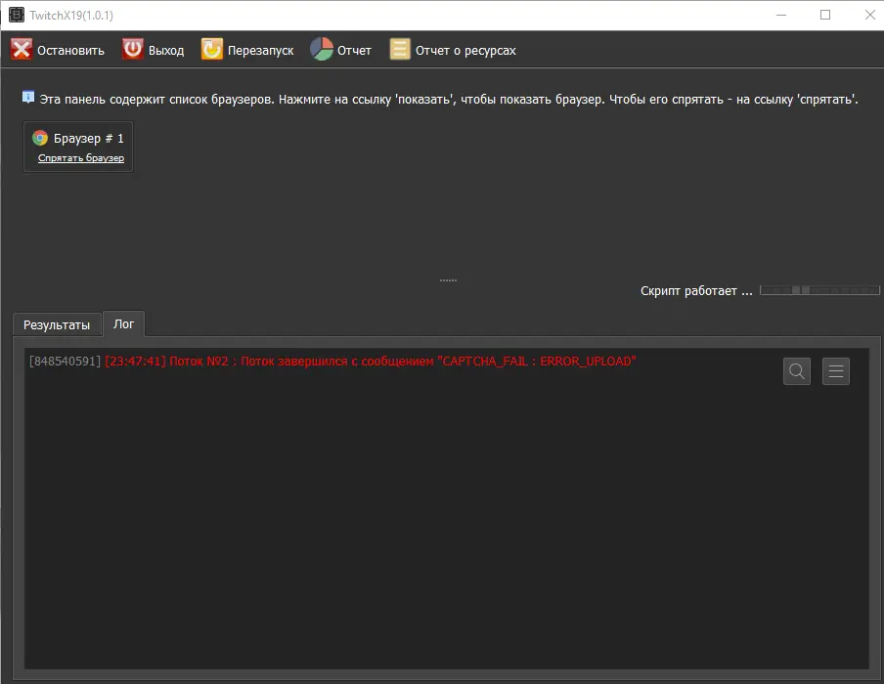Close the TwitchX19 window

tap(870, 16)
